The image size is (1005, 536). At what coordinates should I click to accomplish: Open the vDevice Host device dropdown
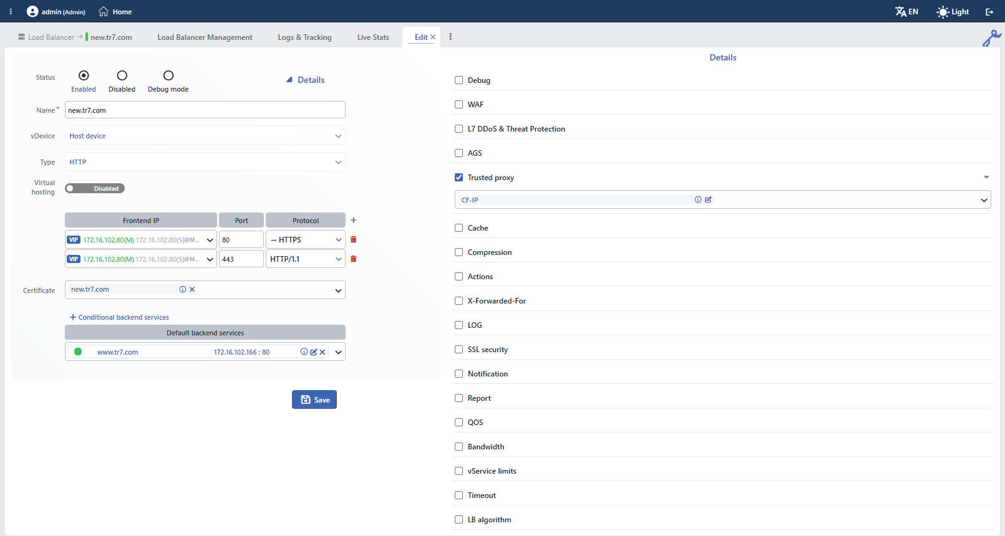click(205, 136)
